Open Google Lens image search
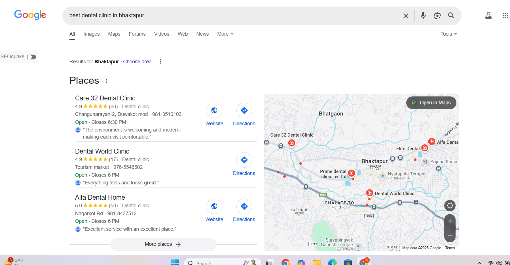 click(x=437, y=16)
